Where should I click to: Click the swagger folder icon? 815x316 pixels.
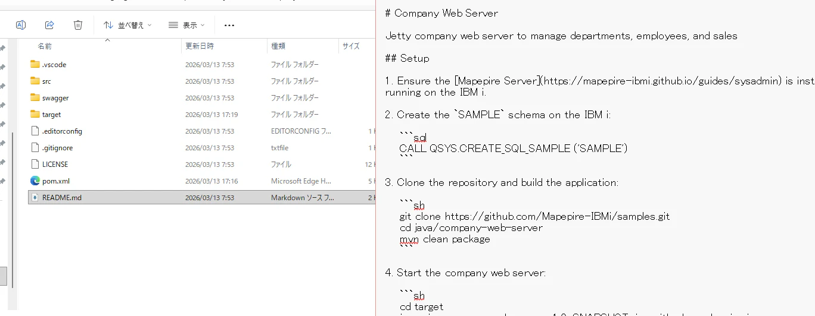35,97
